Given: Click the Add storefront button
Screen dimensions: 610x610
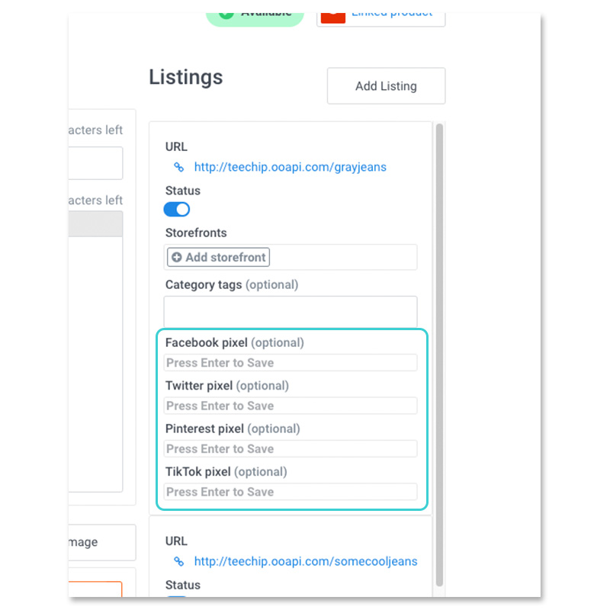Looking at the screenshot, I should click(x=218, y=257).
